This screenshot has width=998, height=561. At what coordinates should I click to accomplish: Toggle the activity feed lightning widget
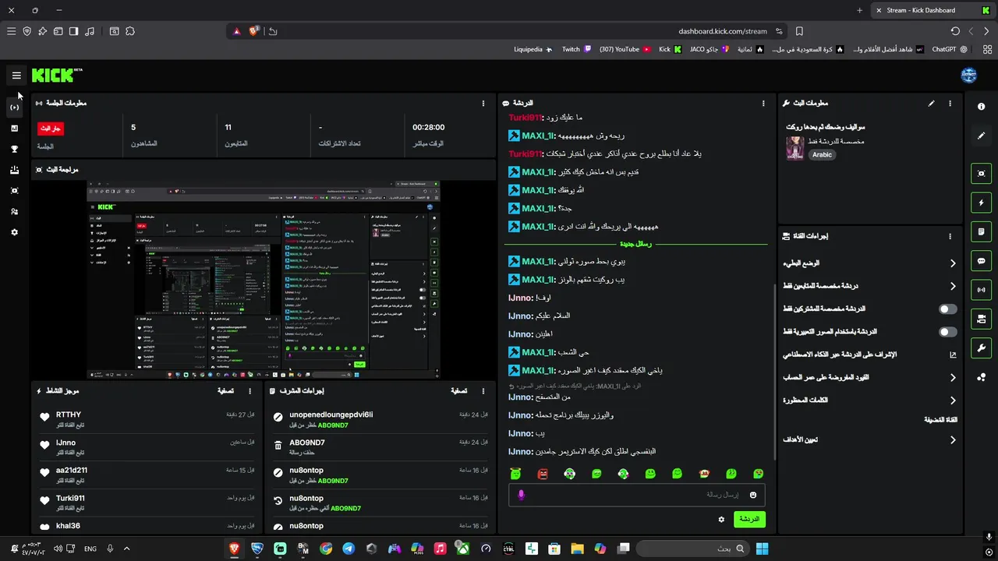(982, 203)
